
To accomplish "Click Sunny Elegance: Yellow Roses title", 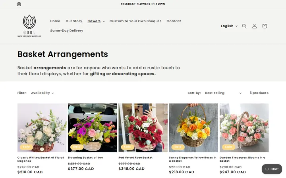I will click(x=193, y=159).
